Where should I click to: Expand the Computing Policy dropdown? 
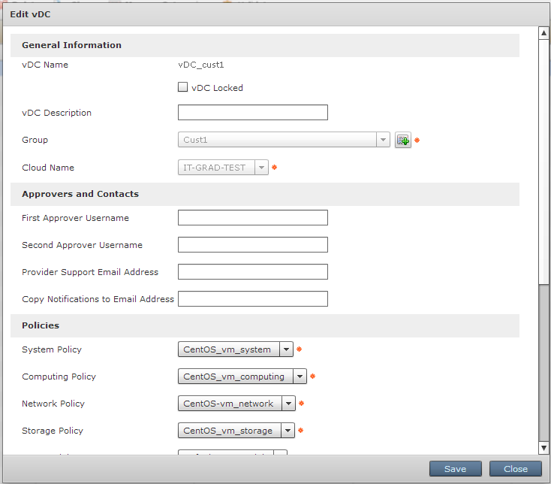(x=300, y=377)
